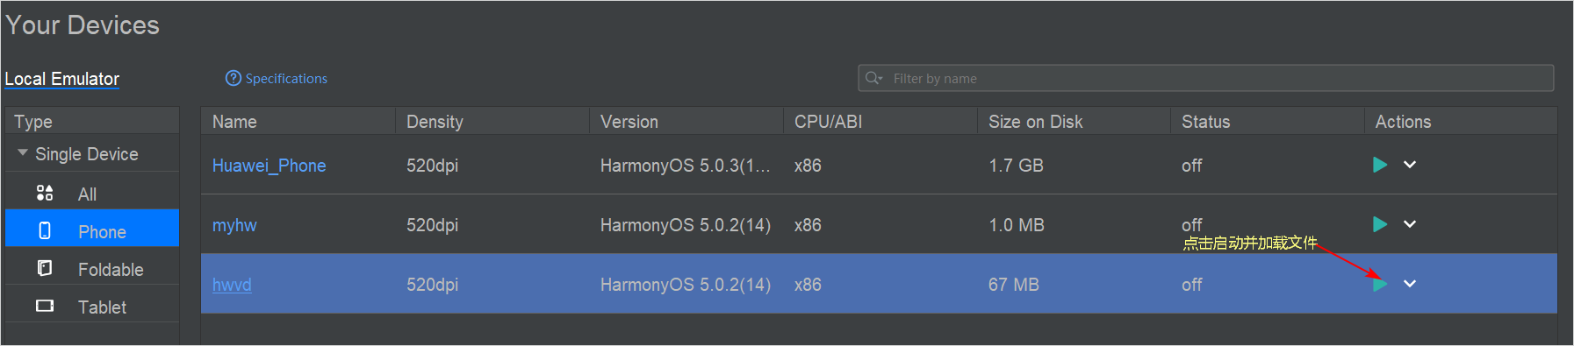The width and height of the screenshot is (1574, 346).
Task: Open the myhw device link
Action: click(x=234, y=225)
